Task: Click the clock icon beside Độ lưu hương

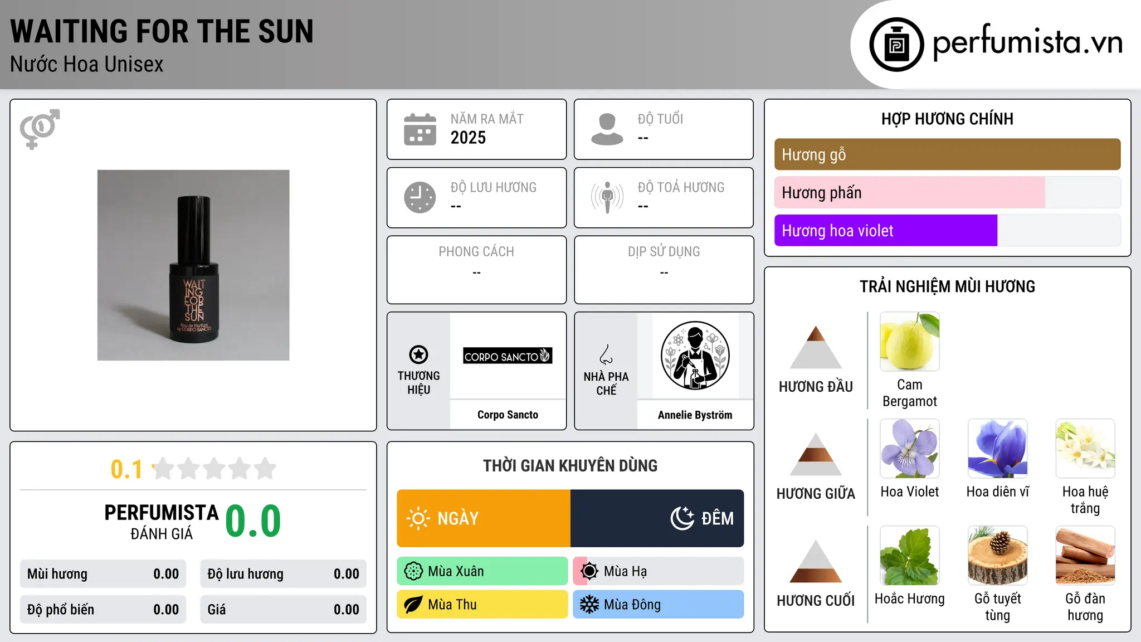Action: [x=420, y=197]
